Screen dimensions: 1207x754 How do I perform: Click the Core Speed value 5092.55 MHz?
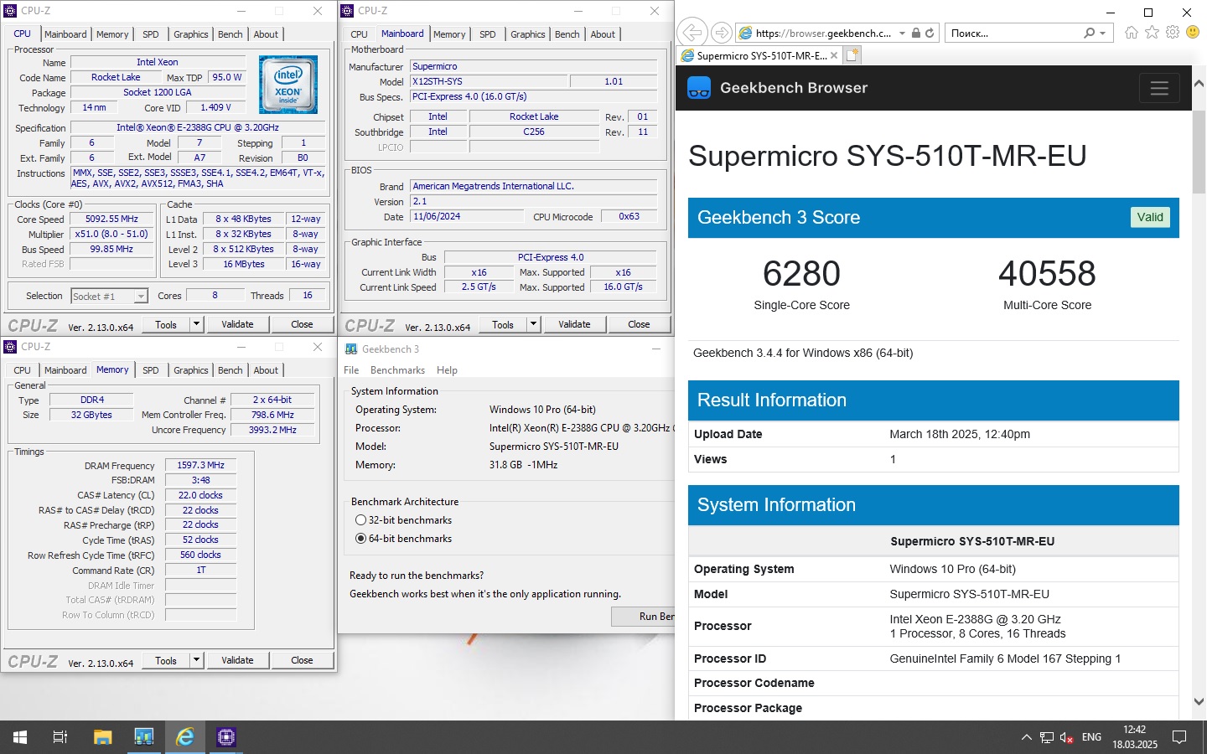click(111, 219)
